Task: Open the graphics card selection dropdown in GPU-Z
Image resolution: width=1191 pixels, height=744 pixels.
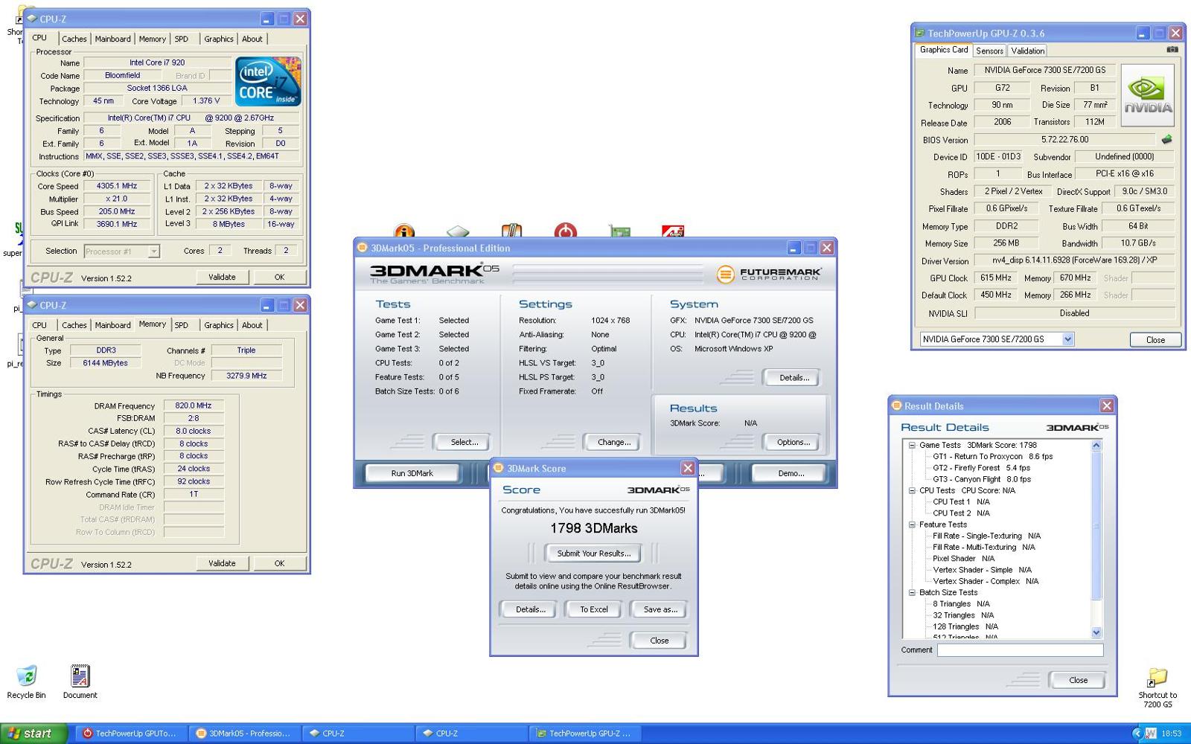Action: (1067, 339)
